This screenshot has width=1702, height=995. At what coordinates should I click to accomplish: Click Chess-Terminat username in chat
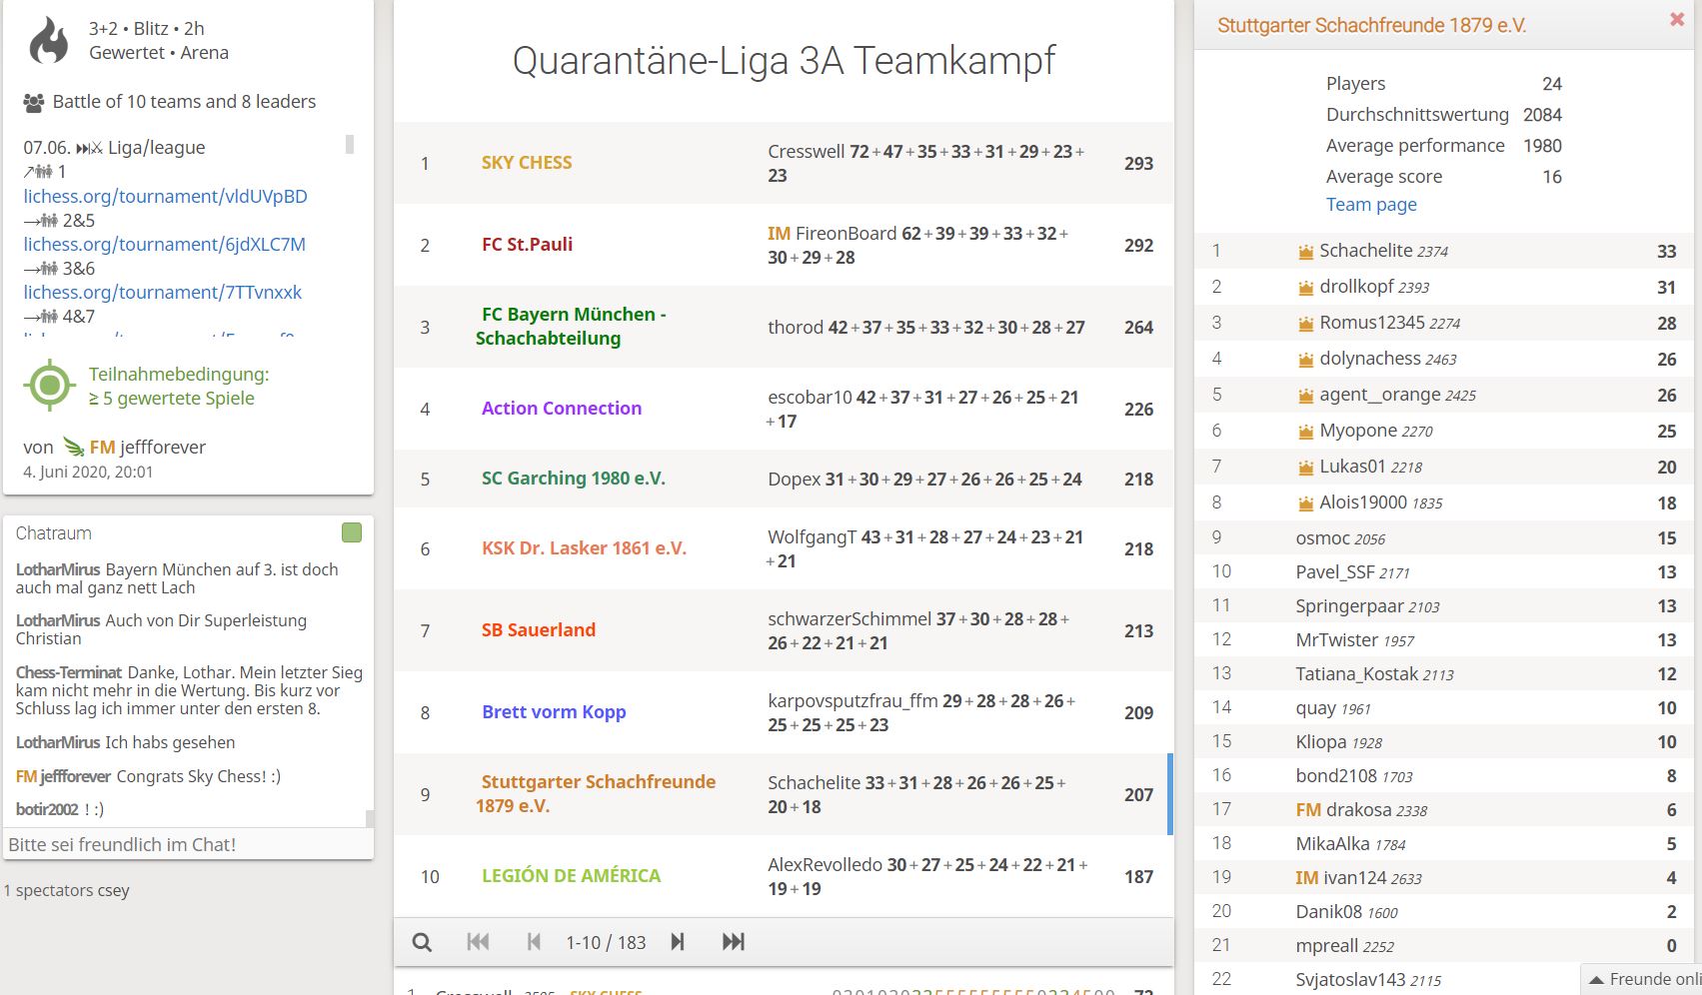[69, 673]
